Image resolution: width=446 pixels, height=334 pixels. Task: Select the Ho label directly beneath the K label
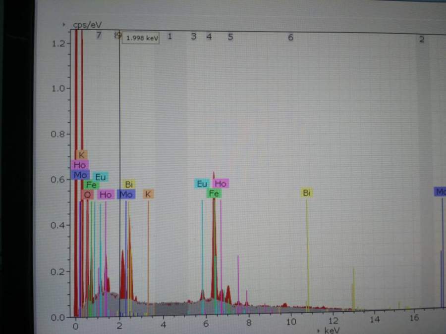click(80, 165)
